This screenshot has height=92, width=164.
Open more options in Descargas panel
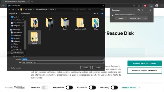click(x=146, y=10)
